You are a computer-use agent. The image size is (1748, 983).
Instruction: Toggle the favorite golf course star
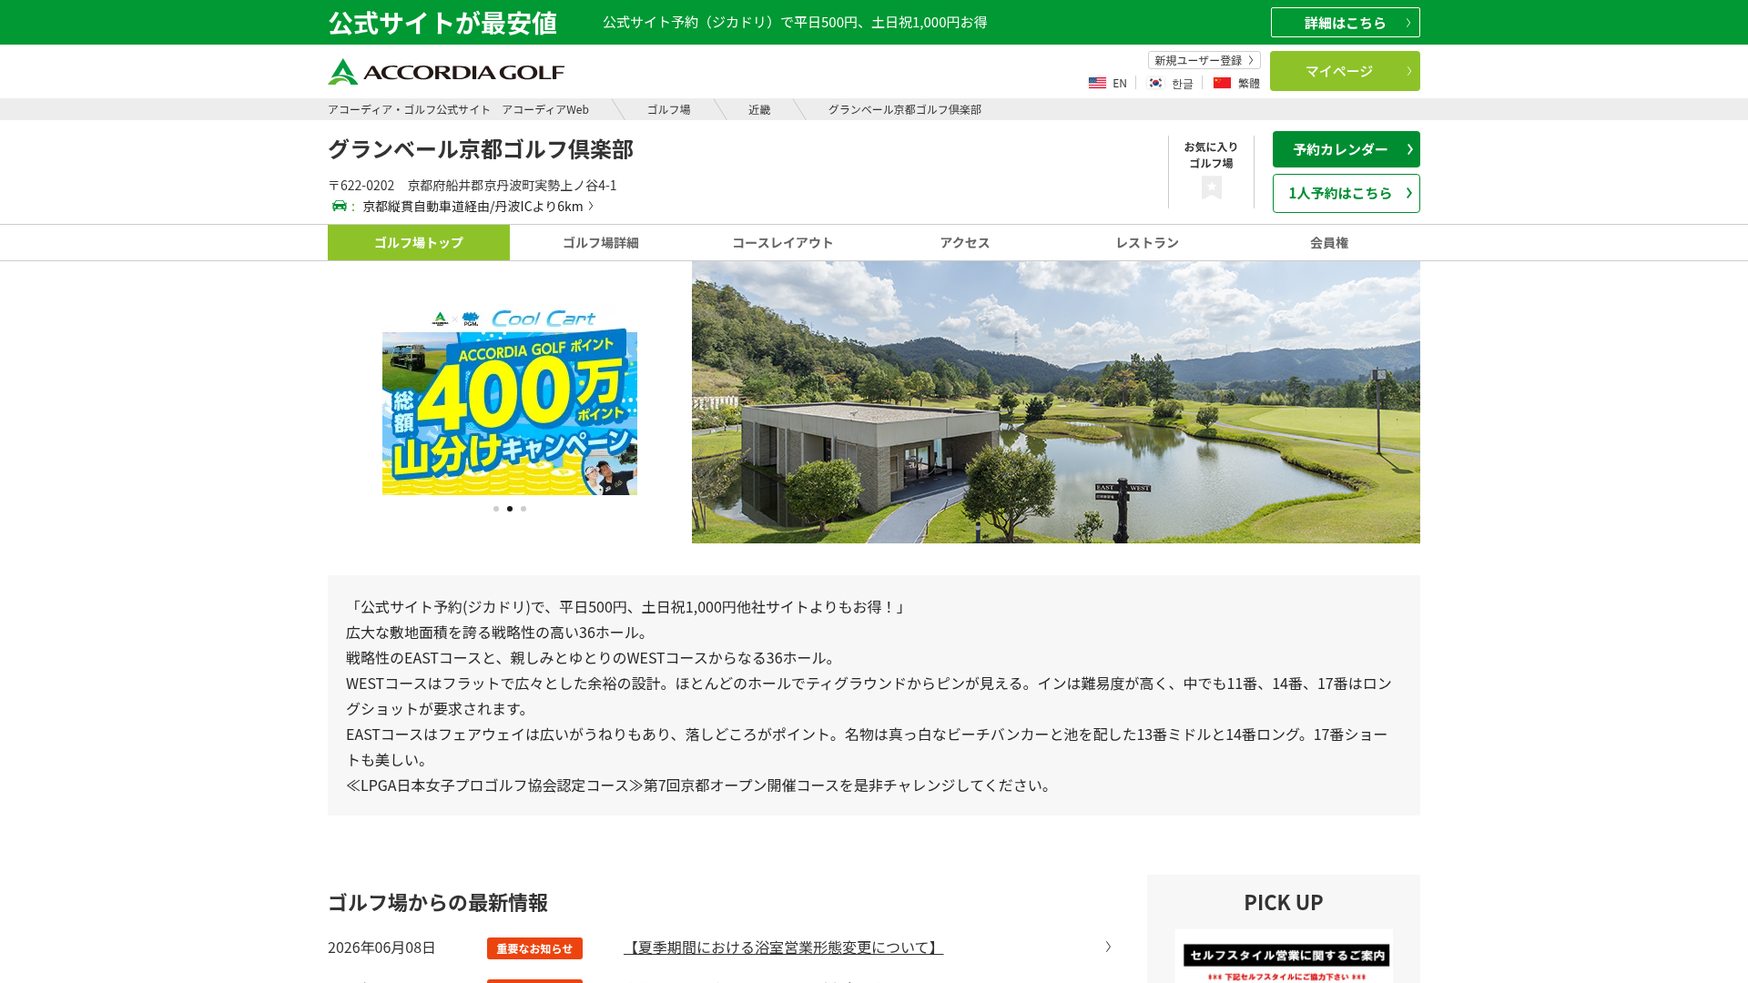(1211, 187)
